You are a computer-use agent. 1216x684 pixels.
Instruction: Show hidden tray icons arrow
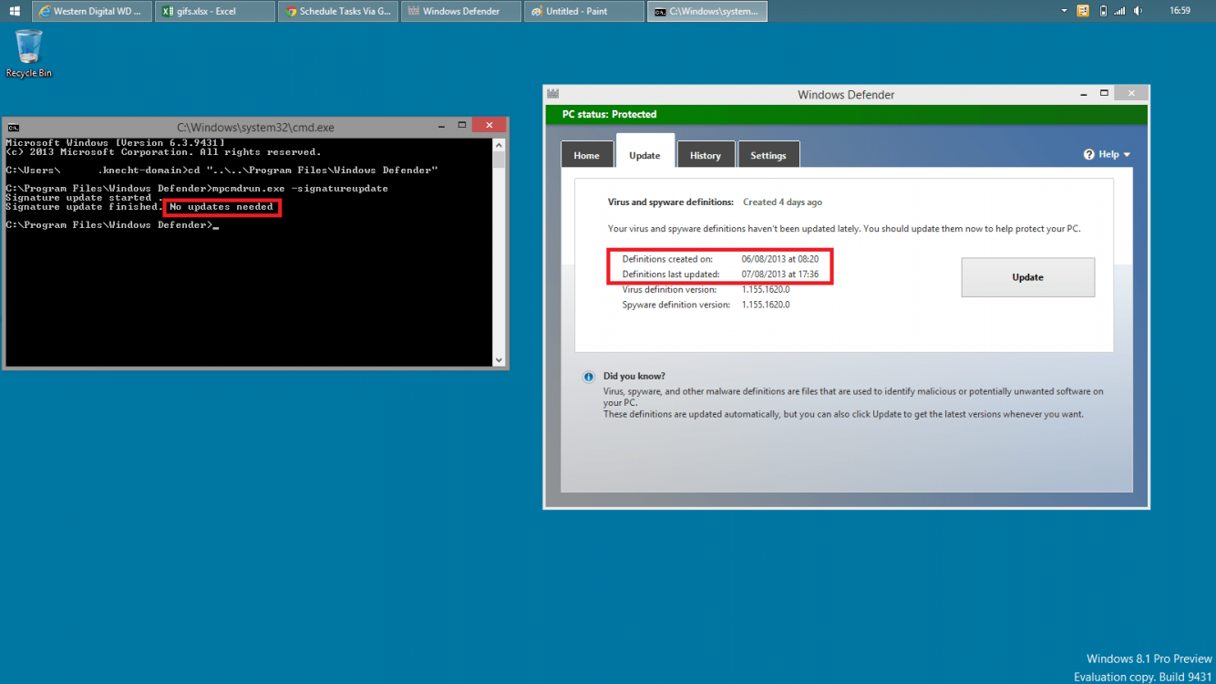(1064, 11)
